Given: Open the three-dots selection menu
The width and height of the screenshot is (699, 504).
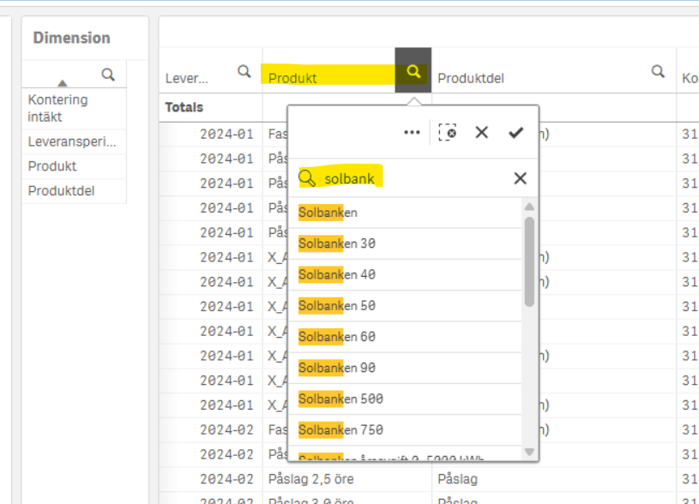Looking at the screenshot, I should pos(412,132).
